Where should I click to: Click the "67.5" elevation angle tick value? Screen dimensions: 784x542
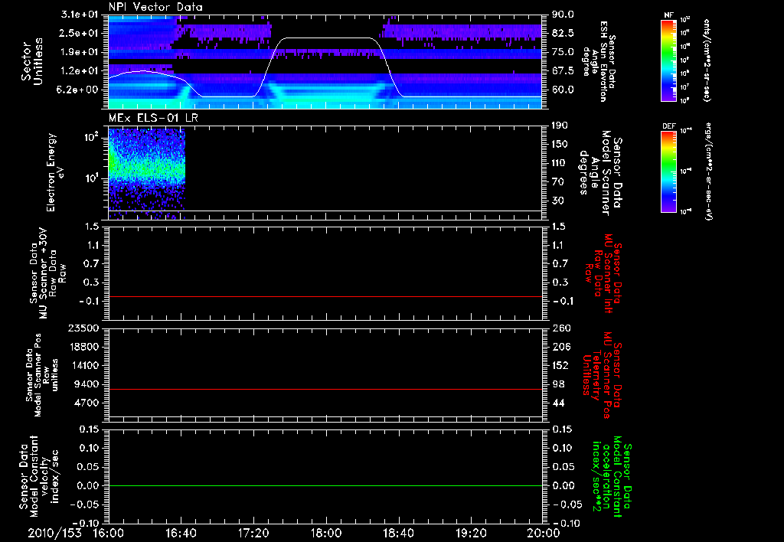click(x=563, y=71)
